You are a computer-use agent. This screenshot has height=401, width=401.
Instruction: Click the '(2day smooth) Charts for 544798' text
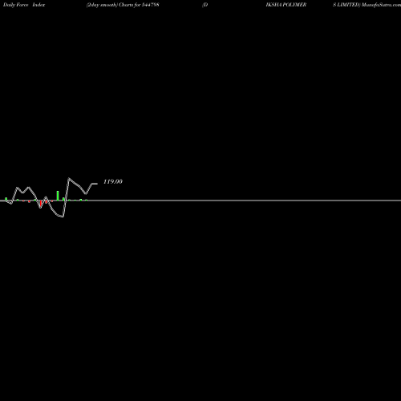(x=123, y=5)
